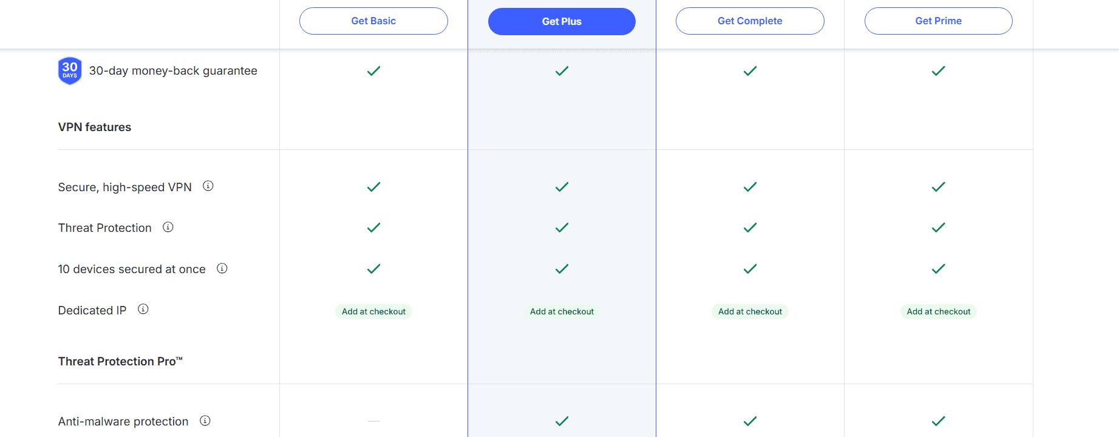Click the VPN features section heading

coord(95,127)
